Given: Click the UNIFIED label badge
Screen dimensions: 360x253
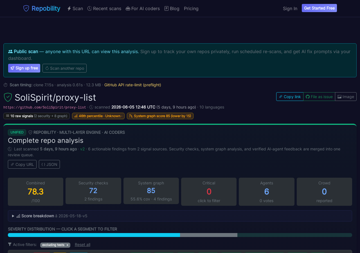Looking at the screenshot, I should 17,132.
